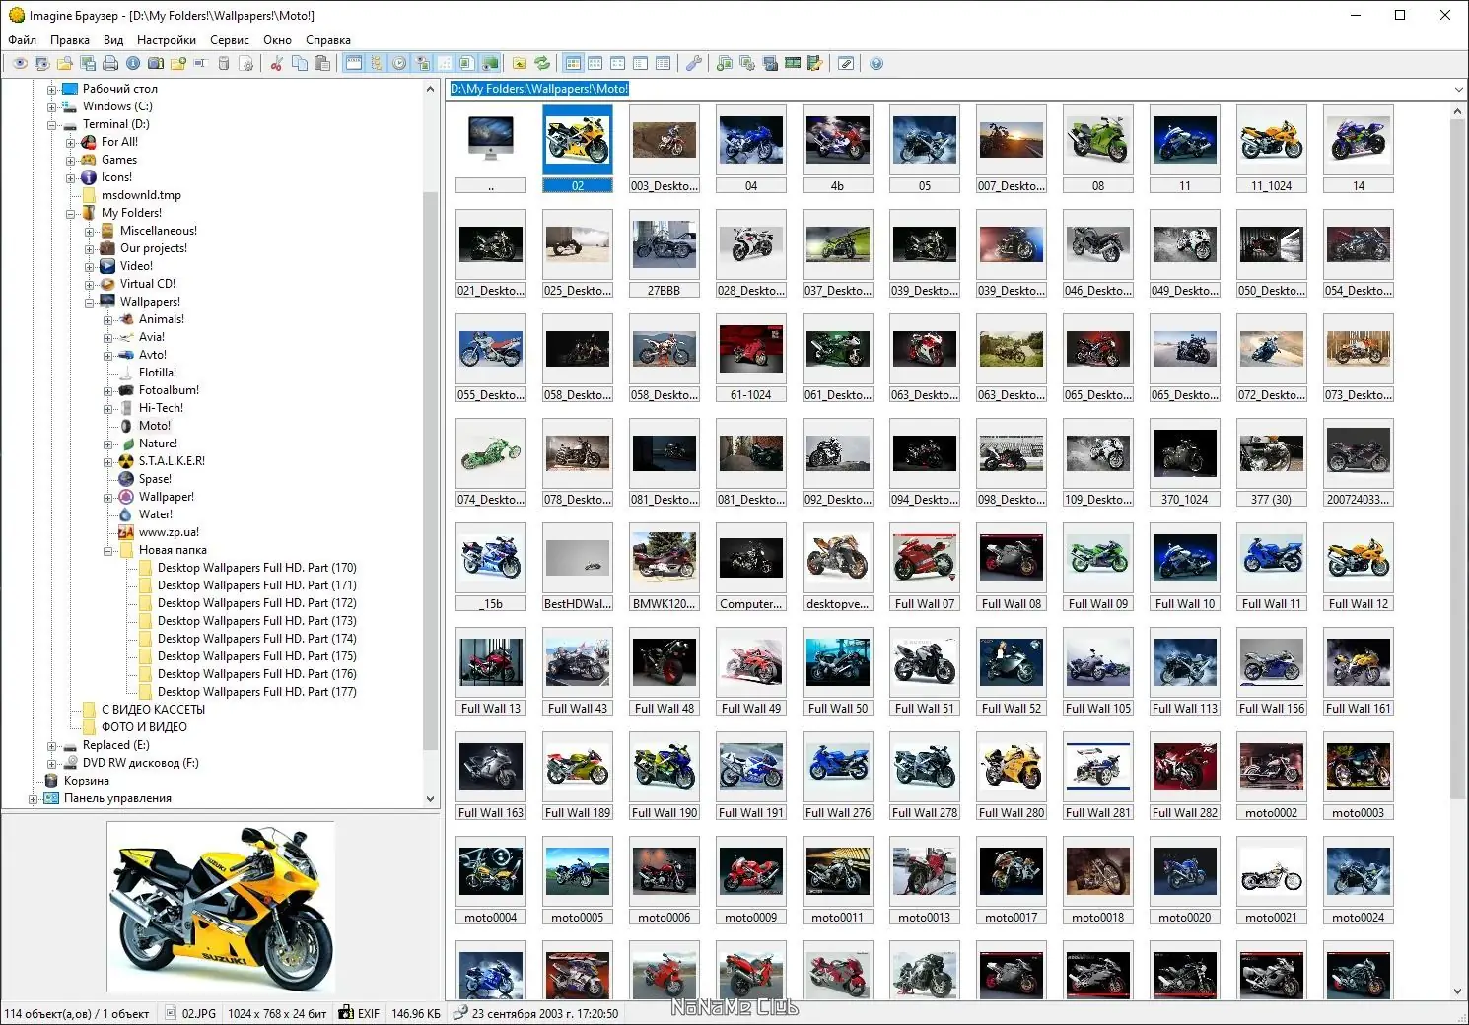The width and height of the screenshot is (1469, 1025).
Task: Click the trash can delete icon
Action: 224,63
